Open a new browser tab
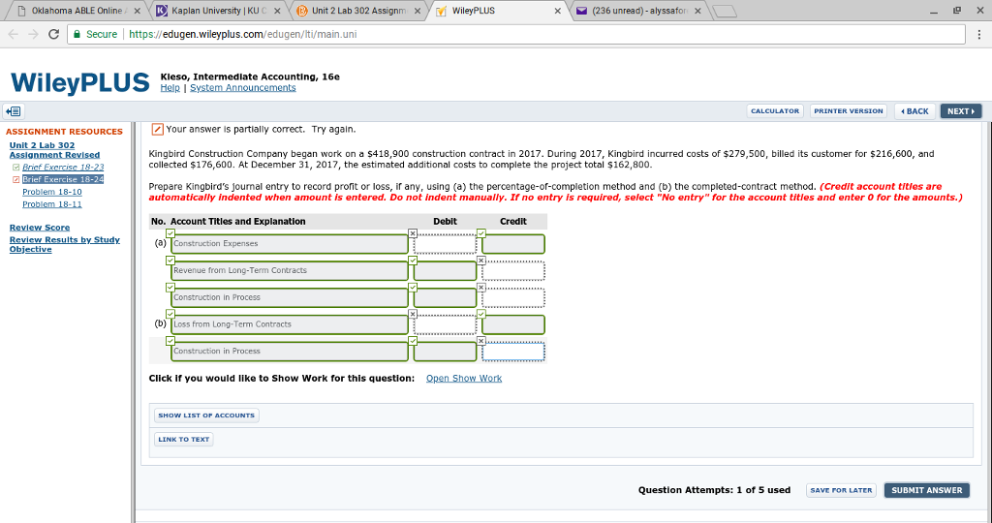The width and height of the screenshot is (992, 523). tap(724, 11)
